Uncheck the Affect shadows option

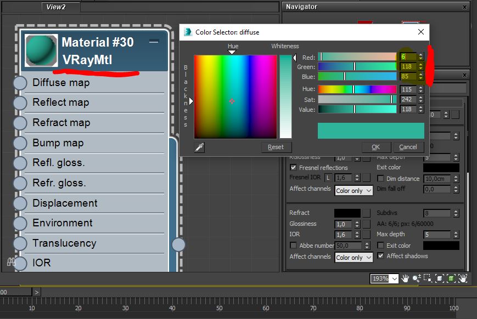coord(381,256)
